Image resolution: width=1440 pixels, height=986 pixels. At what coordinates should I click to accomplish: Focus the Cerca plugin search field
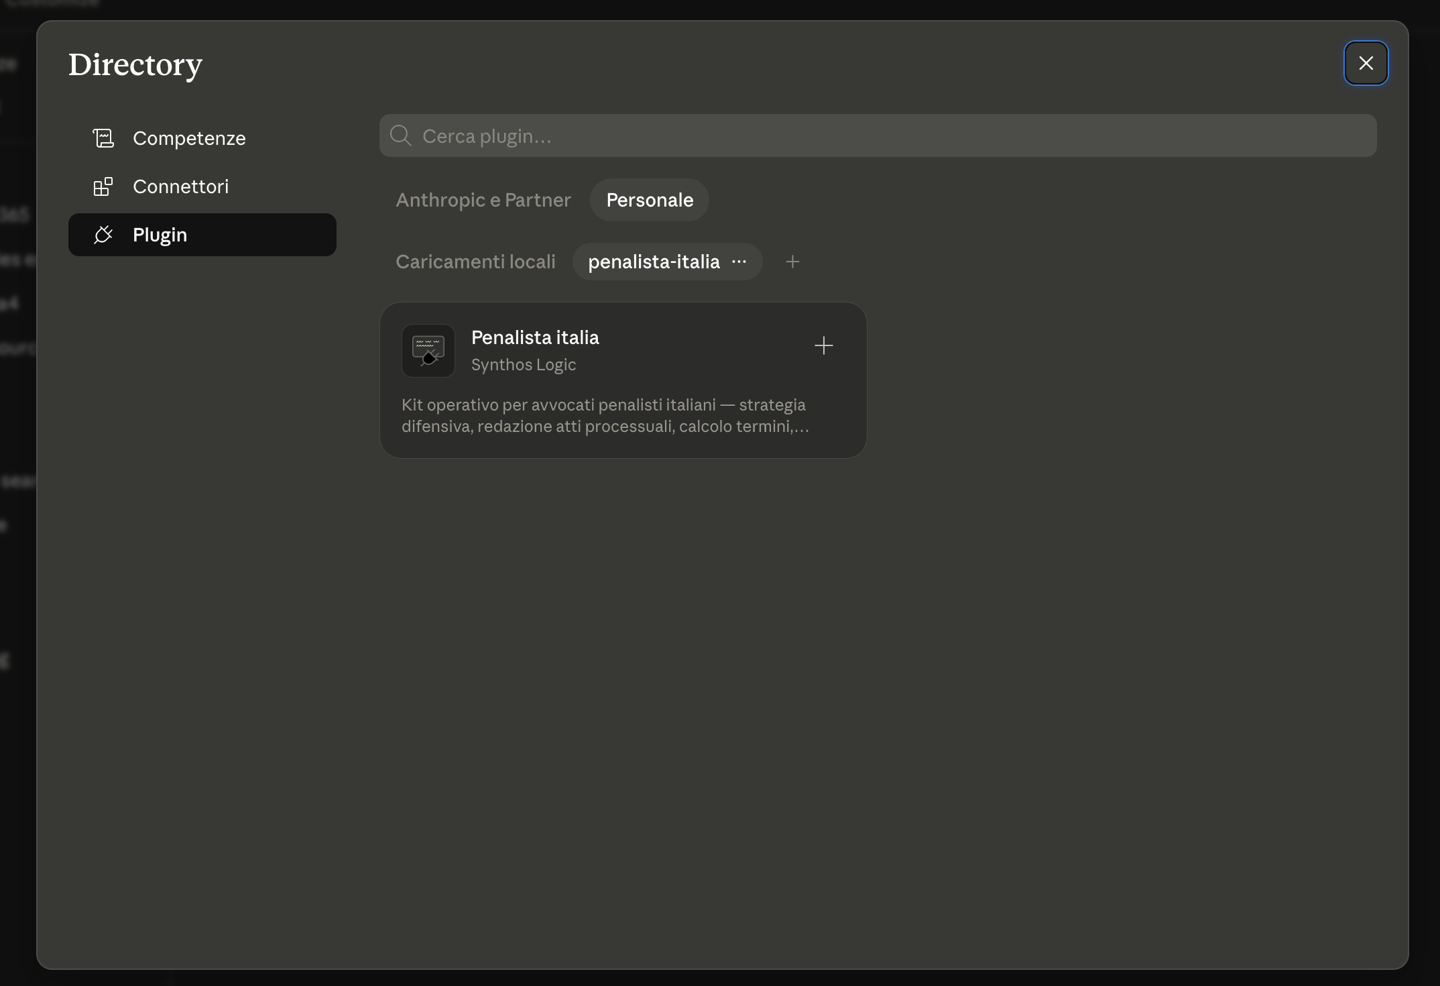pos(878,135)
